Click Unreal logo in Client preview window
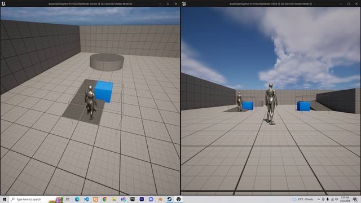 pyautogui.click(x=184, y=3)
